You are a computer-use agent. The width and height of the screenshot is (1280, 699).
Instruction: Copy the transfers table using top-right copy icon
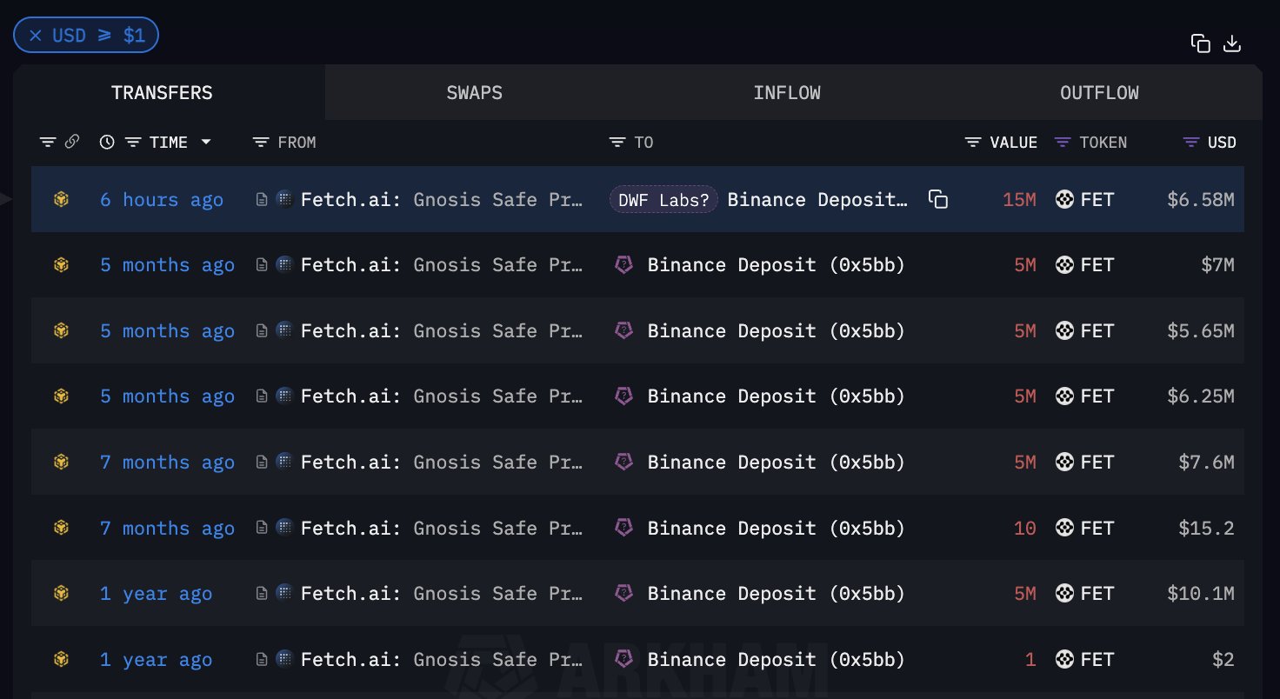click(1200, 43)
